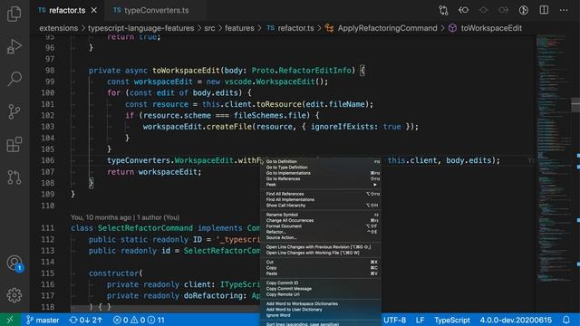Select Add Word to User Dictionary

[321, 310]
